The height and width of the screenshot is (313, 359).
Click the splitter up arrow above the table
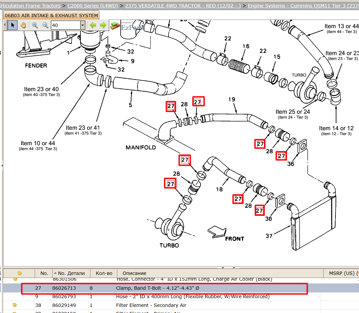click(x=223, y=268)
